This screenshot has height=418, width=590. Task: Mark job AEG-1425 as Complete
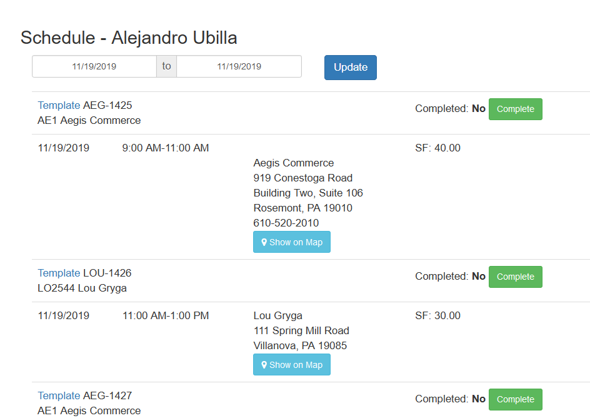[x=515, y=109]
